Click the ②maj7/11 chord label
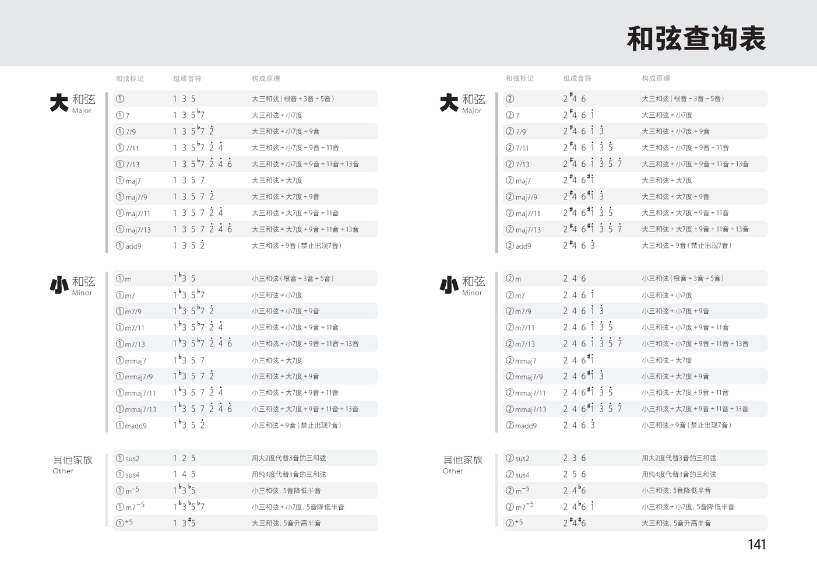817x582 pixels. [523, 213]
